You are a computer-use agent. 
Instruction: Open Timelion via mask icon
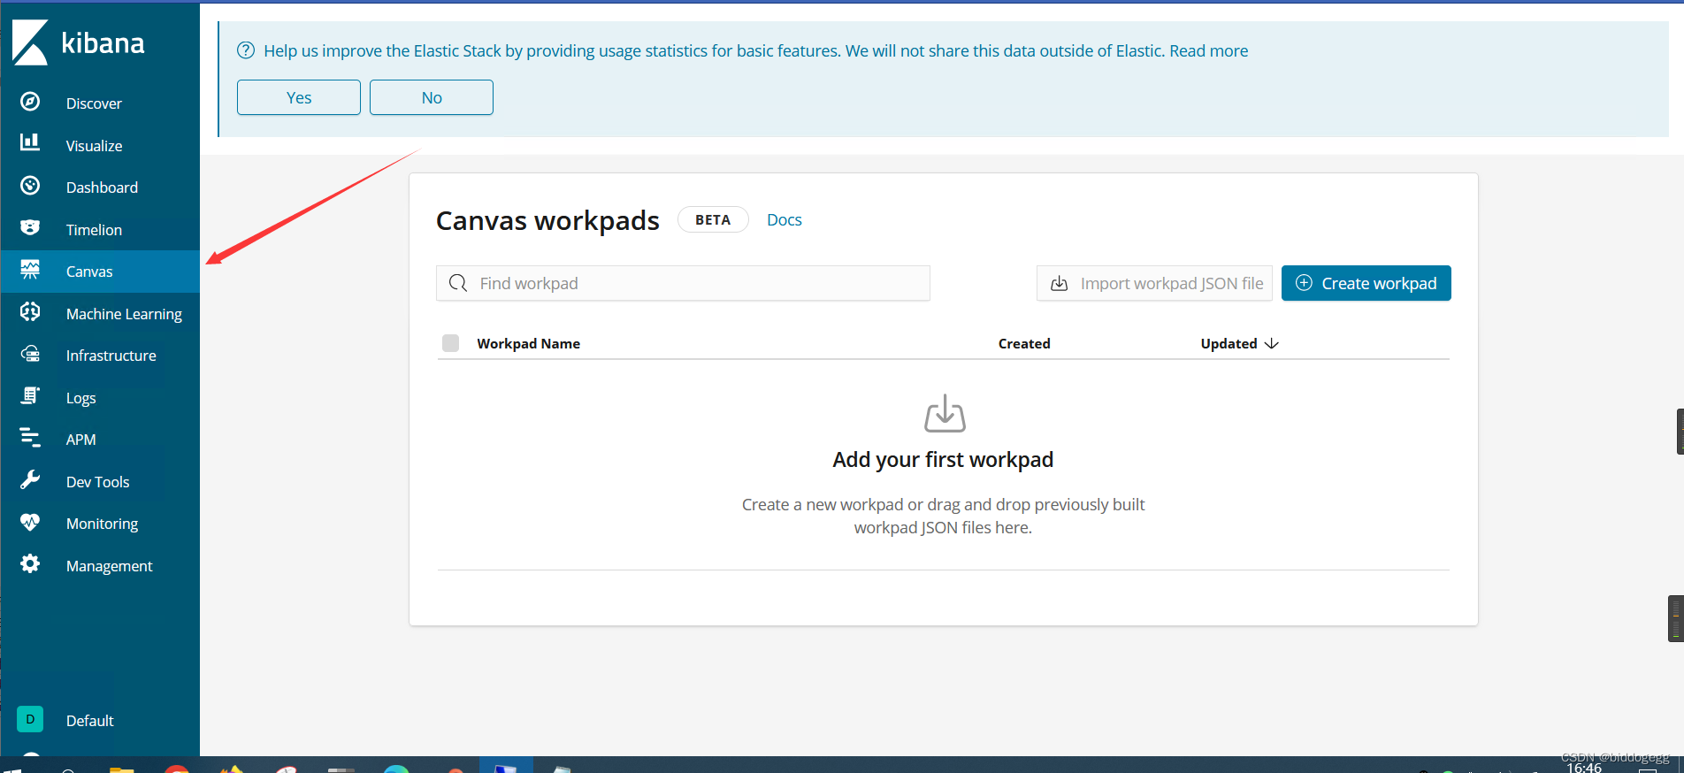coord(30,227)
